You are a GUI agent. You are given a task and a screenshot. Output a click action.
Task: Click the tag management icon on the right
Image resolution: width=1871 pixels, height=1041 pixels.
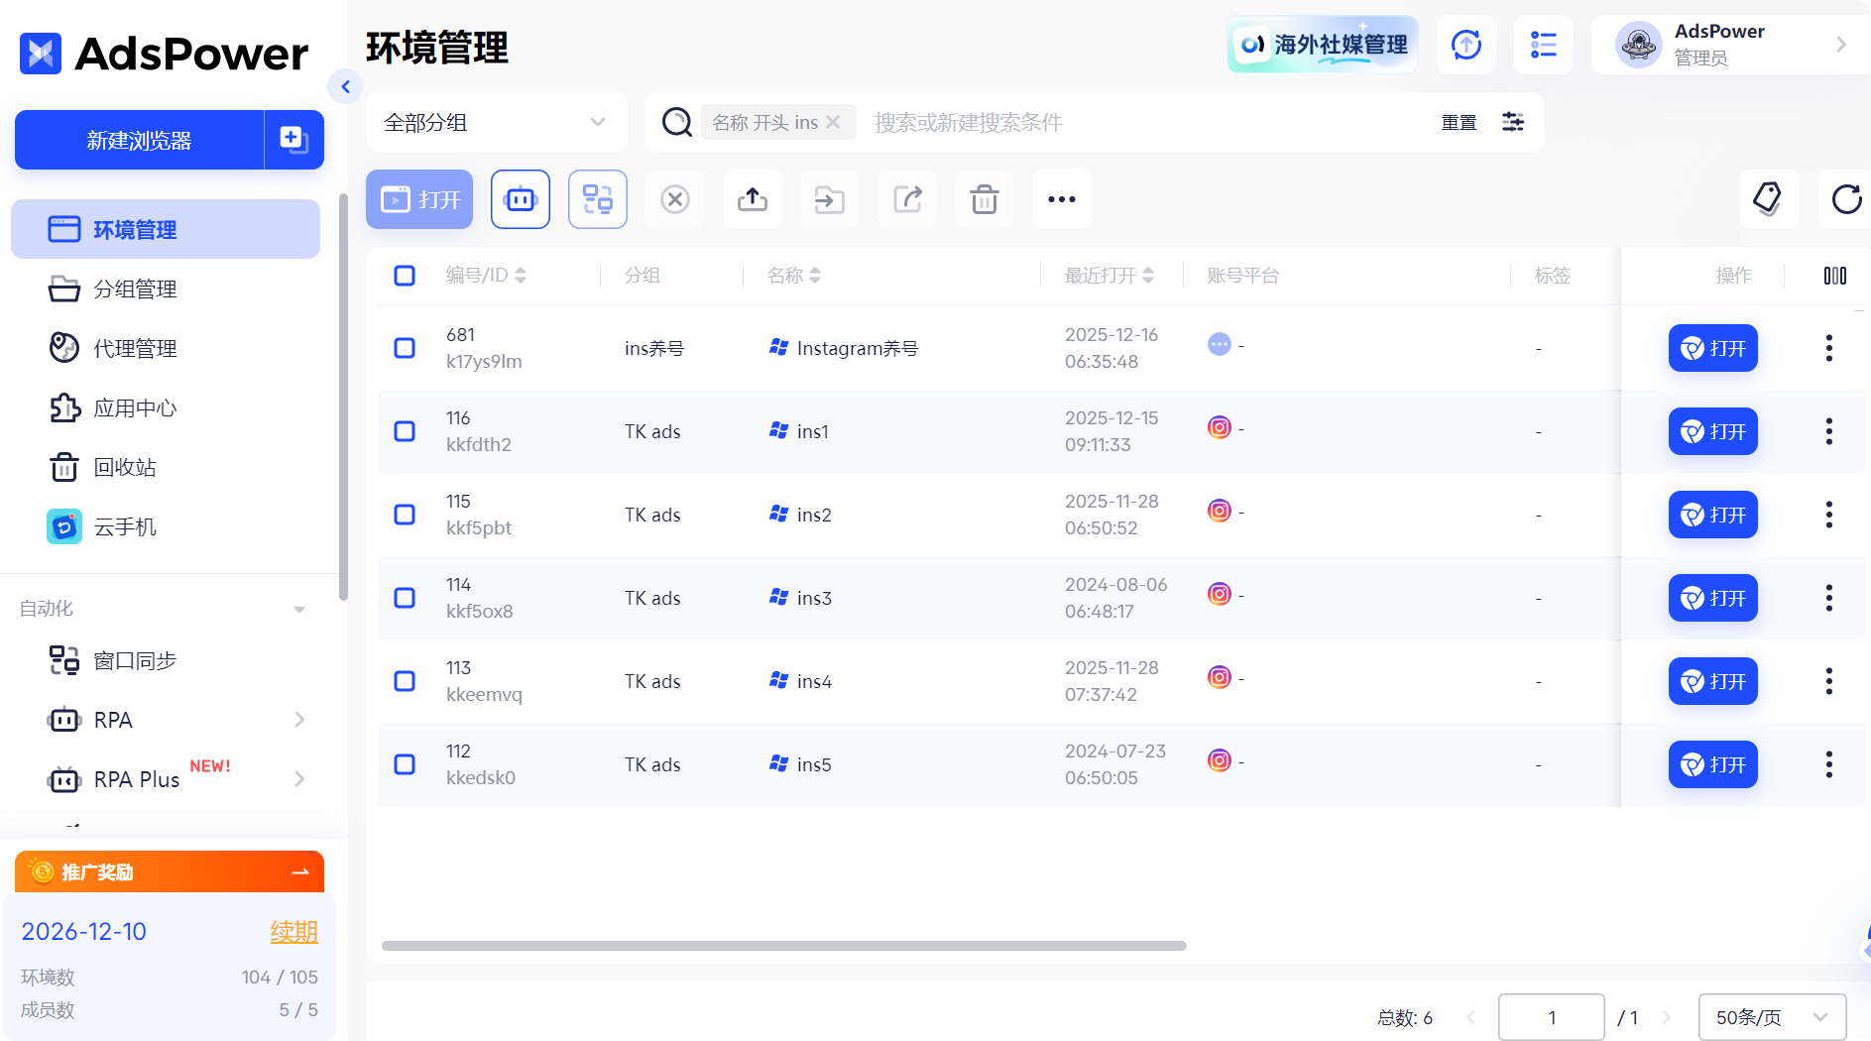coord(1770,199)
